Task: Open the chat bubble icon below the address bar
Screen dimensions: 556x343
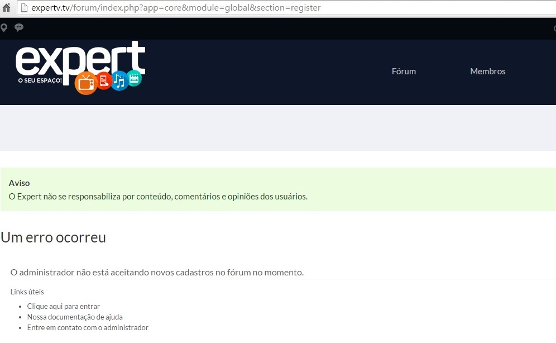Action: (19, 27)
